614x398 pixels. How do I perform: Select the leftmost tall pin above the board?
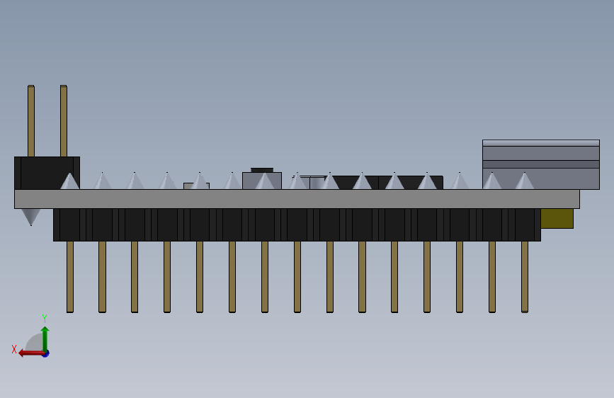(31, 121)
